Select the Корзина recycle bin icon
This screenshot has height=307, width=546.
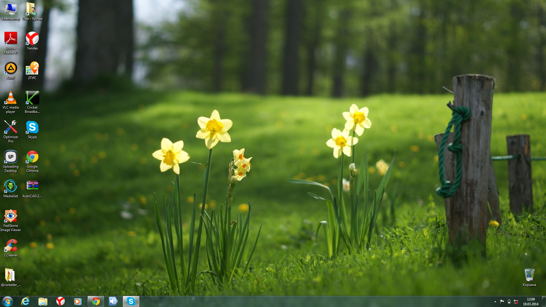click(x=529, y=278)
